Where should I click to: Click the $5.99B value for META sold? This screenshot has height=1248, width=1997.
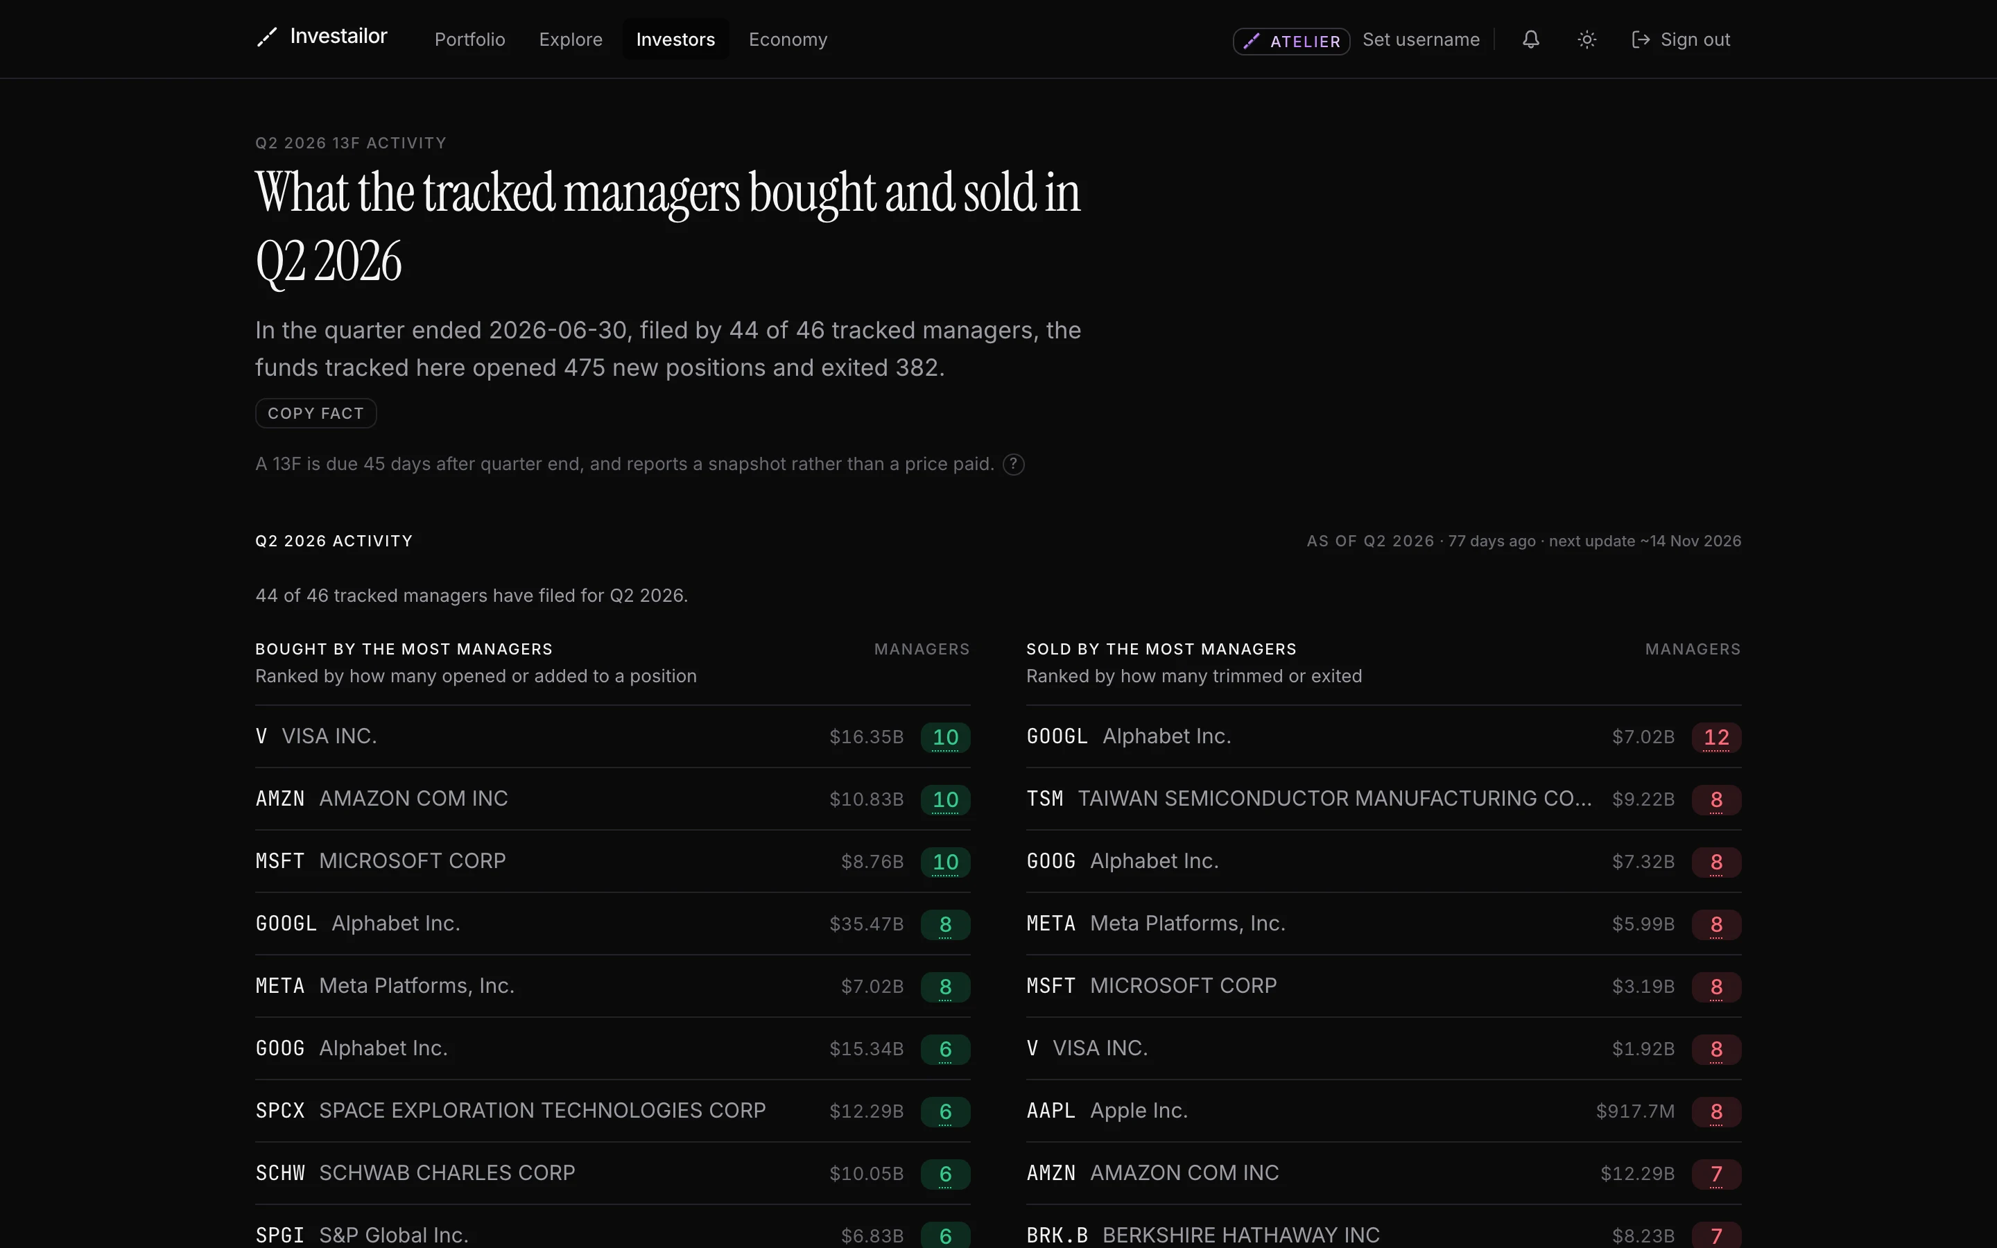(1643, 924)
